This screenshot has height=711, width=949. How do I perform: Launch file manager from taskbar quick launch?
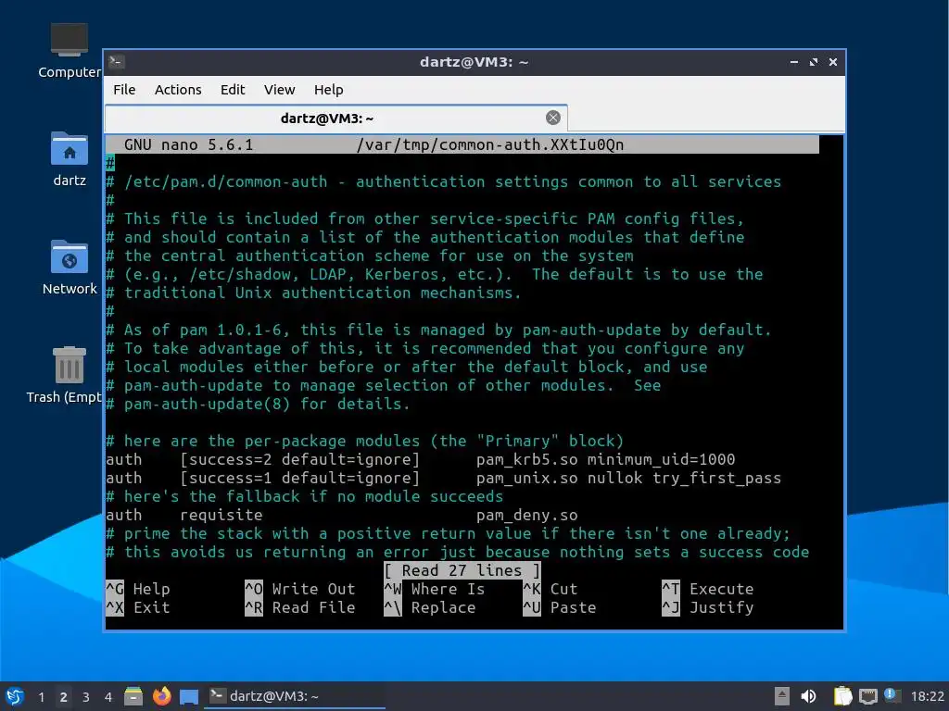click(x=133, y=696)
